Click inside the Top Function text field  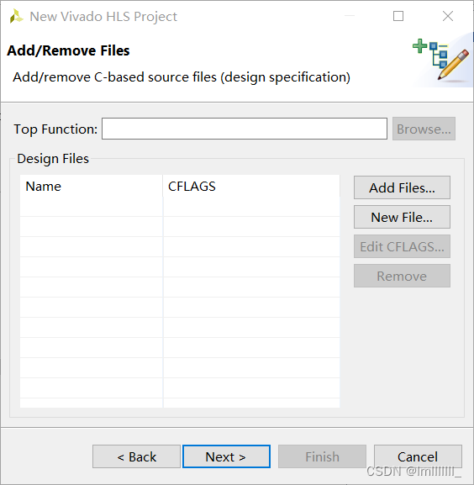click(x=245, y=129)
